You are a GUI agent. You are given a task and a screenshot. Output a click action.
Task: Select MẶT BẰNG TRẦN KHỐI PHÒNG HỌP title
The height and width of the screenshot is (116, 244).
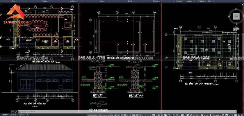[x=199, y=84]
